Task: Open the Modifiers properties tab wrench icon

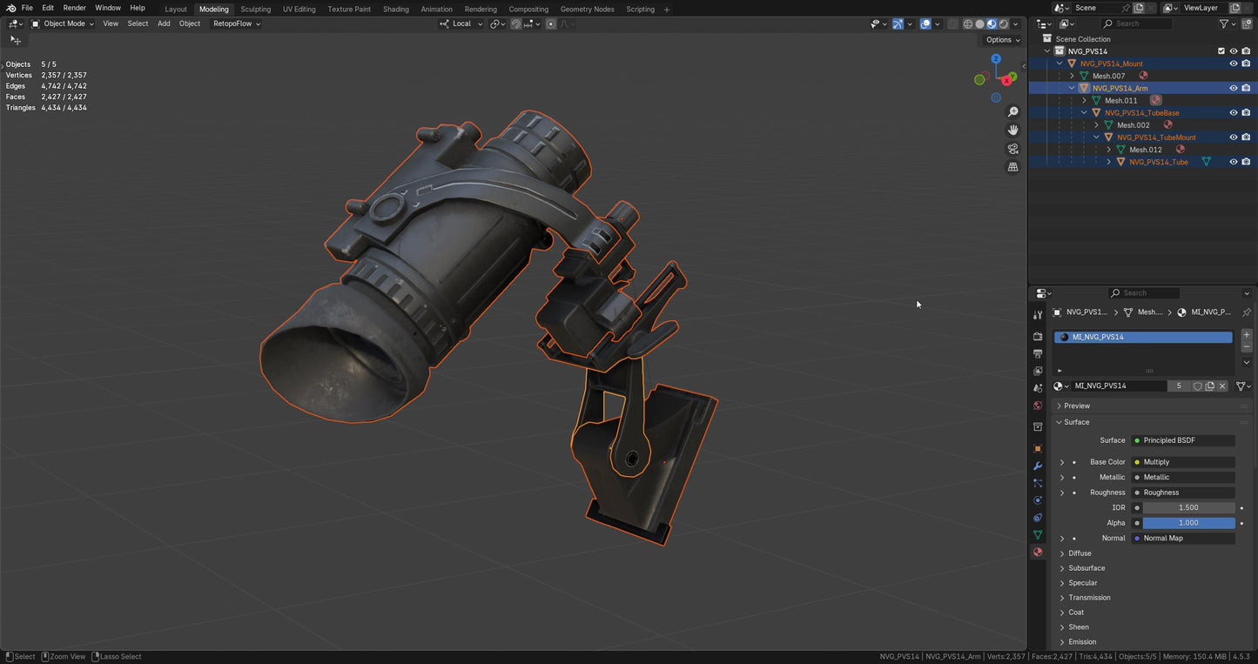Action: (1038, 466)
